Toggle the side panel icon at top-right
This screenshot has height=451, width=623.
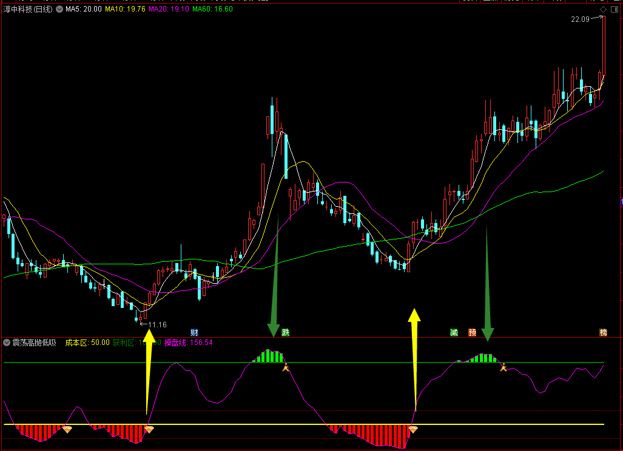615,9
